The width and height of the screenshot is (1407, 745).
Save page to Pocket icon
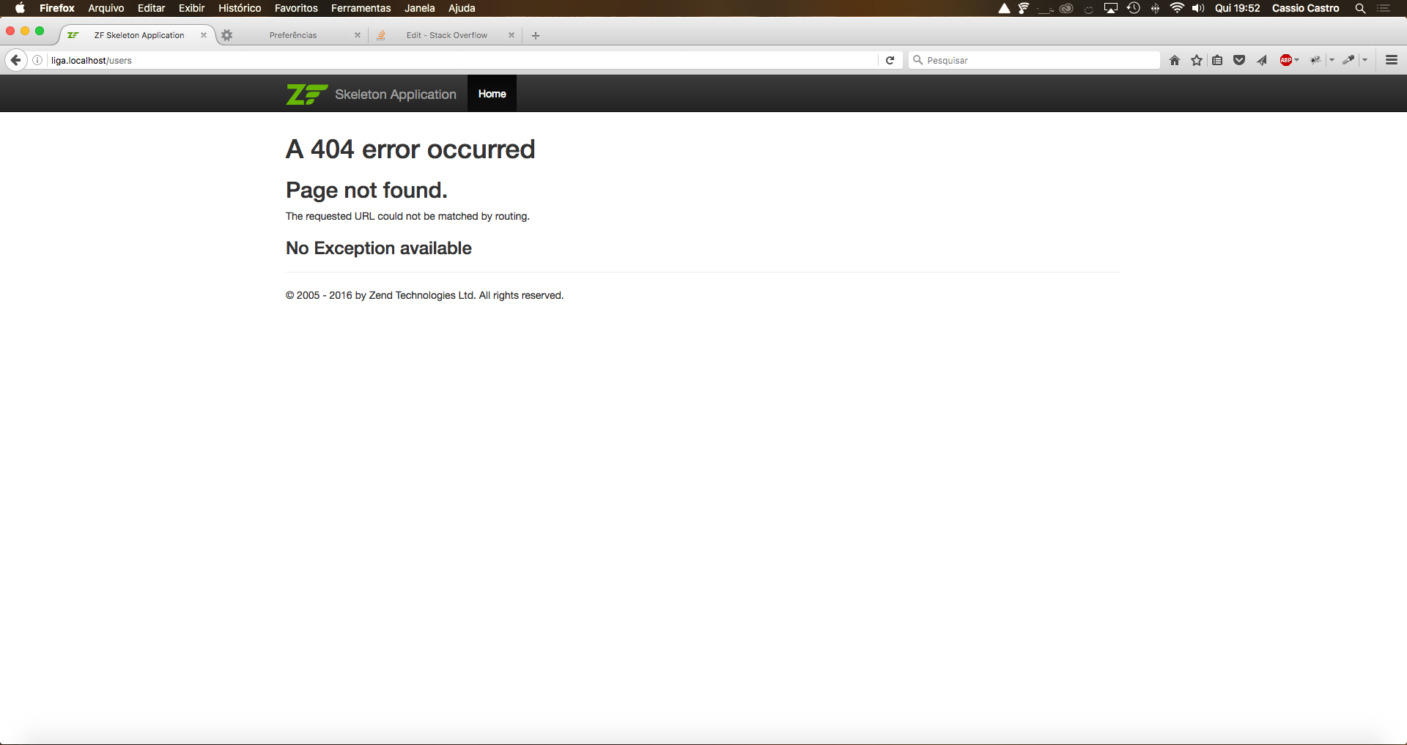[1239, 60]
